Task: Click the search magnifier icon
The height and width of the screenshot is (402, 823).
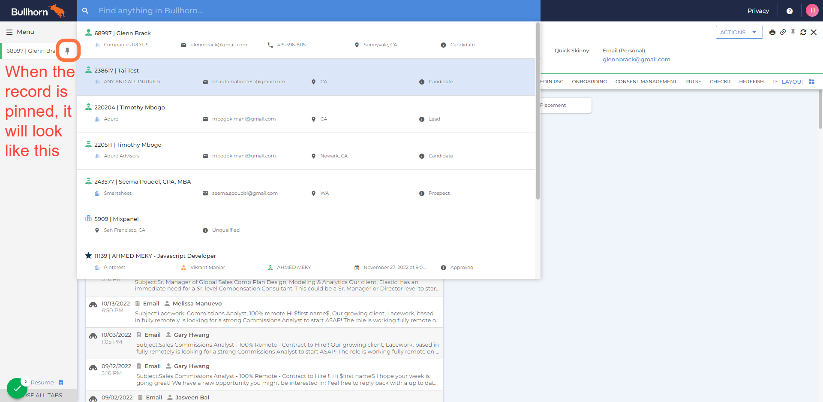Action: pyautogui.click(x=85, y=11)
